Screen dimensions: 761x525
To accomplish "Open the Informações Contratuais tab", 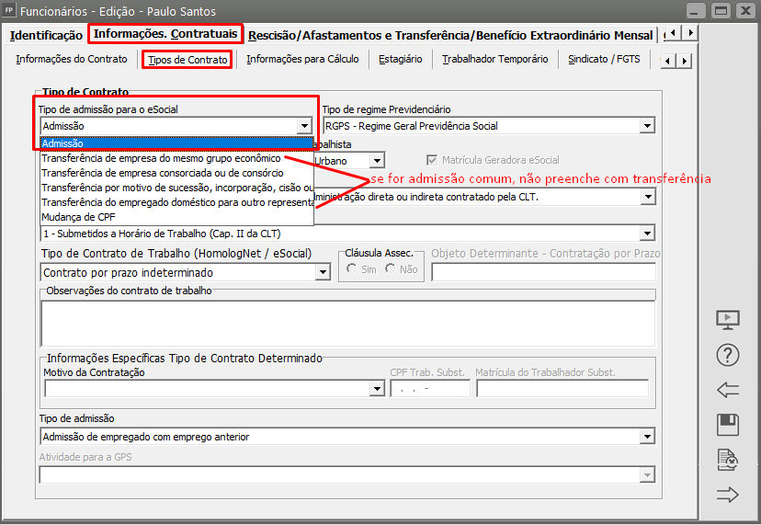I will [x=165, y=33].
